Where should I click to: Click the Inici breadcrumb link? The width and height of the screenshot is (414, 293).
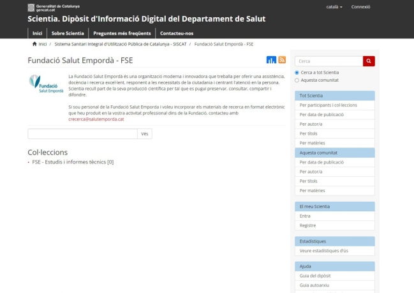click(43, 44)
